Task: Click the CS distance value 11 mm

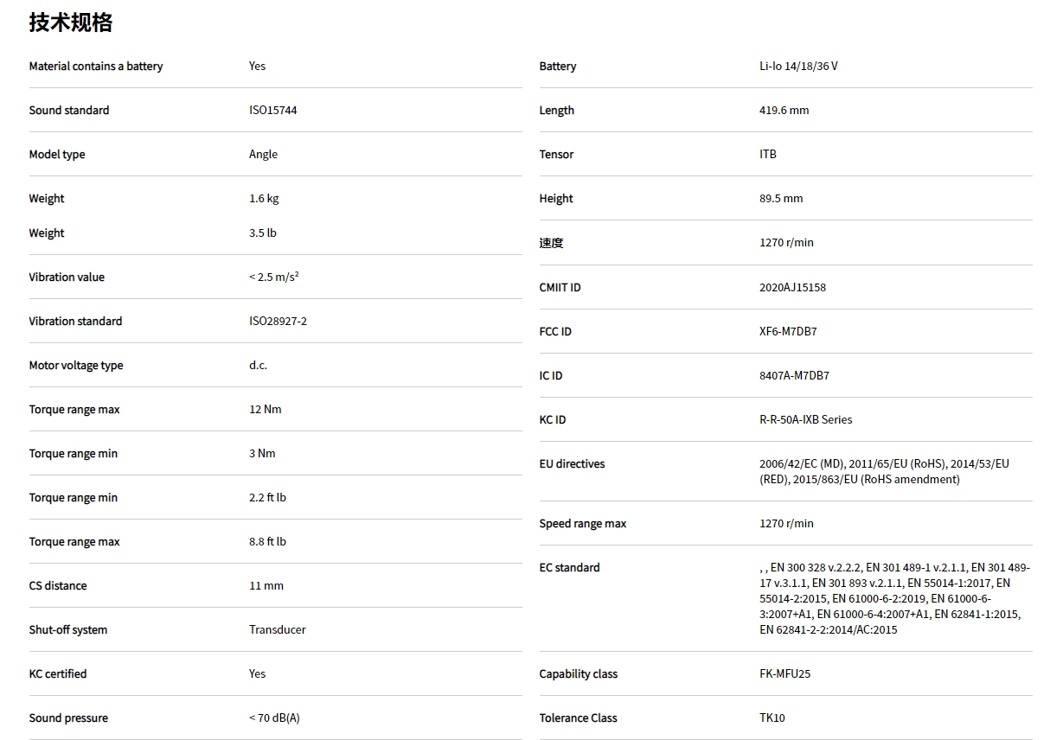Action: [x=266, y=586]
